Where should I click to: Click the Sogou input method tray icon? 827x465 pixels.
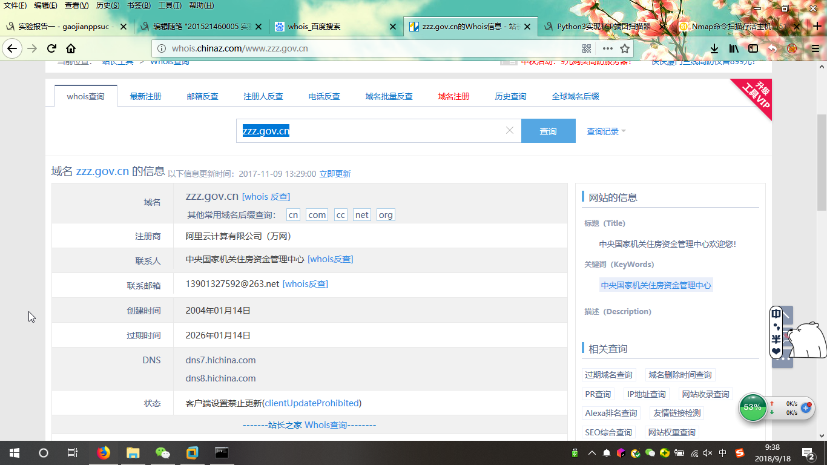click(x=740, y=453)
